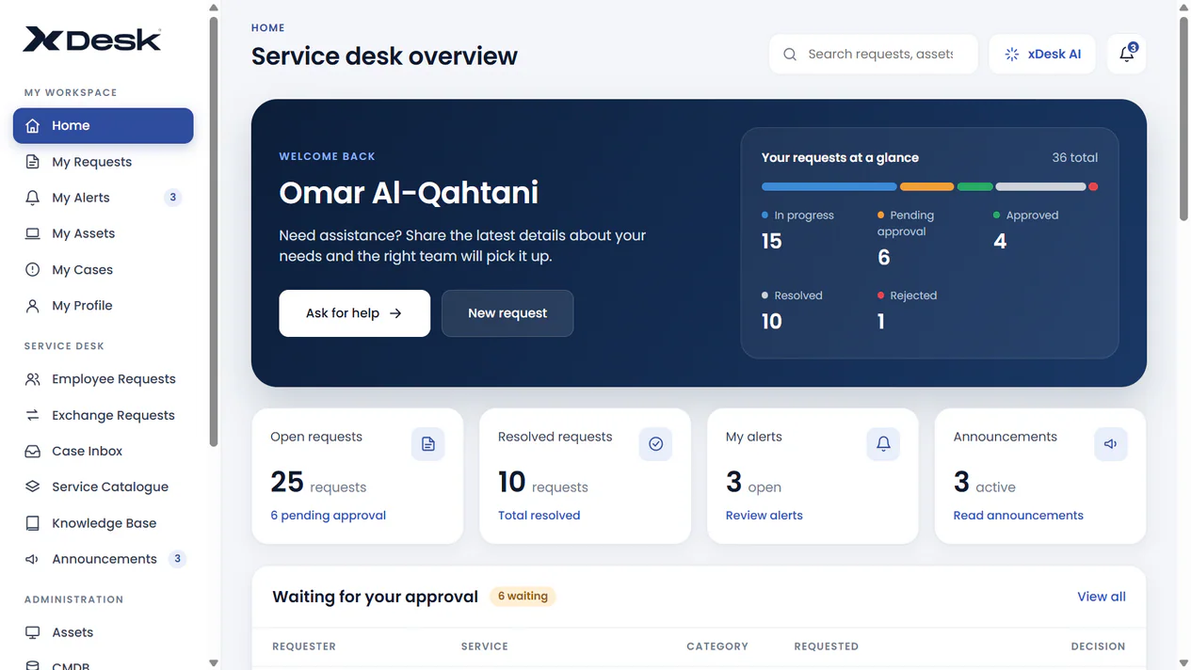
Task: Click the 36 total label
Action: tap(1075, 158)
